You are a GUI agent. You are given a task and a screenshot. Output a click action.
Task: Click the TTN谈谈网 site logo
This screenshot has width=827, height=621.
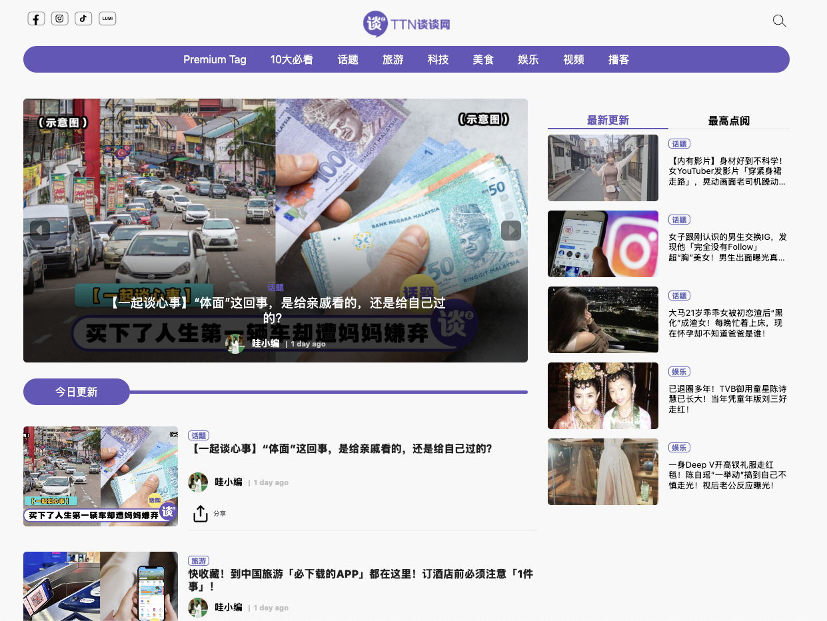click(x=407, y=25)
